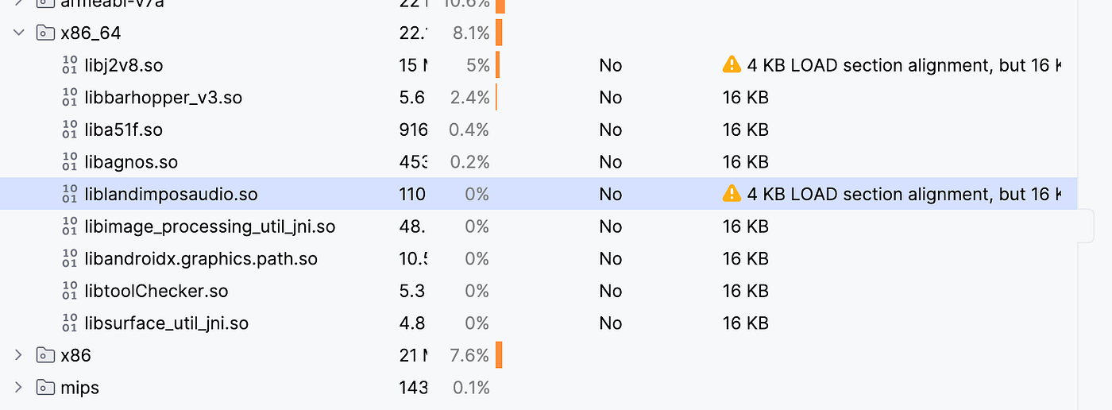Select libsurface_util_jni.so entry
Viewport: 1112px width, 410px height.
pos(167,323)
